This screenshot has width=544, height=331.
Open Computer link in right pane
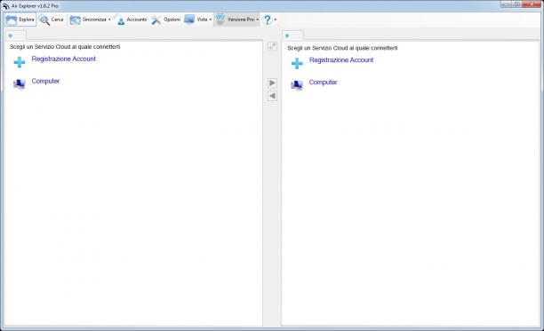[323, 82]
